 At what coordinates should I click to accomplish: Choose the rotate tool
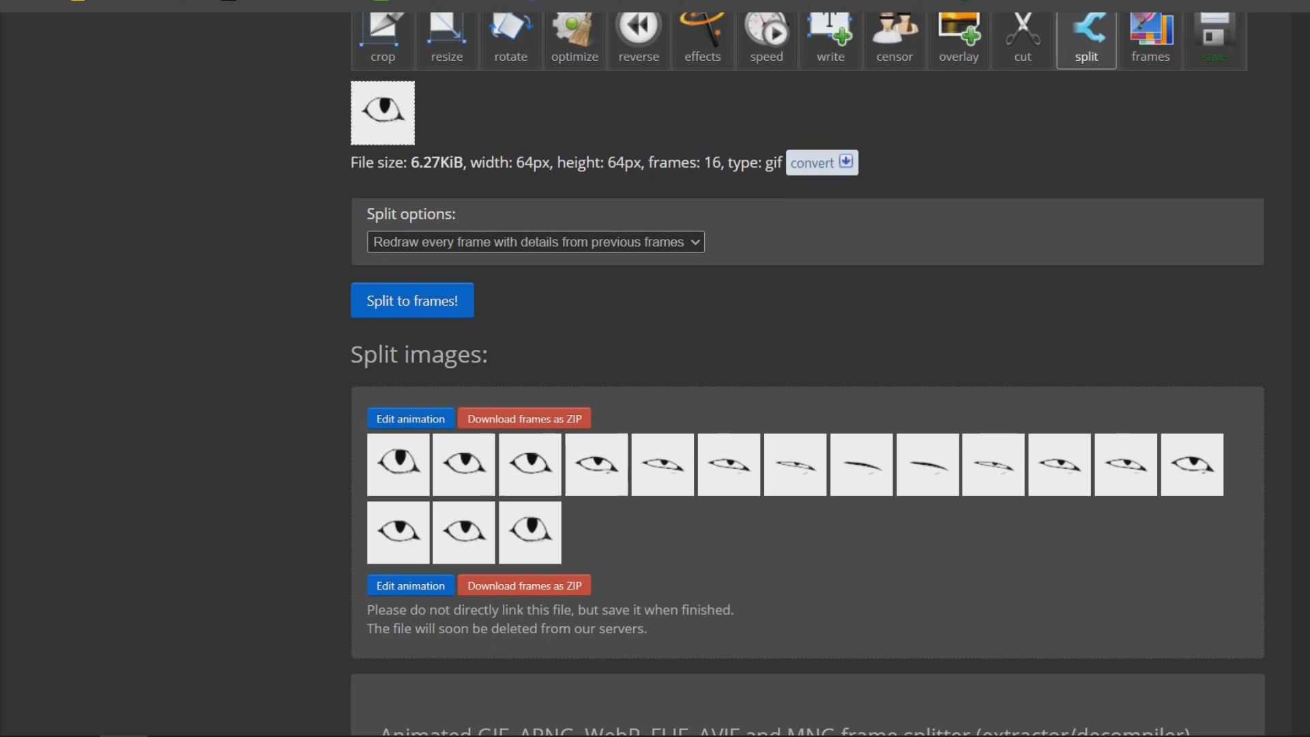(511, 40)
